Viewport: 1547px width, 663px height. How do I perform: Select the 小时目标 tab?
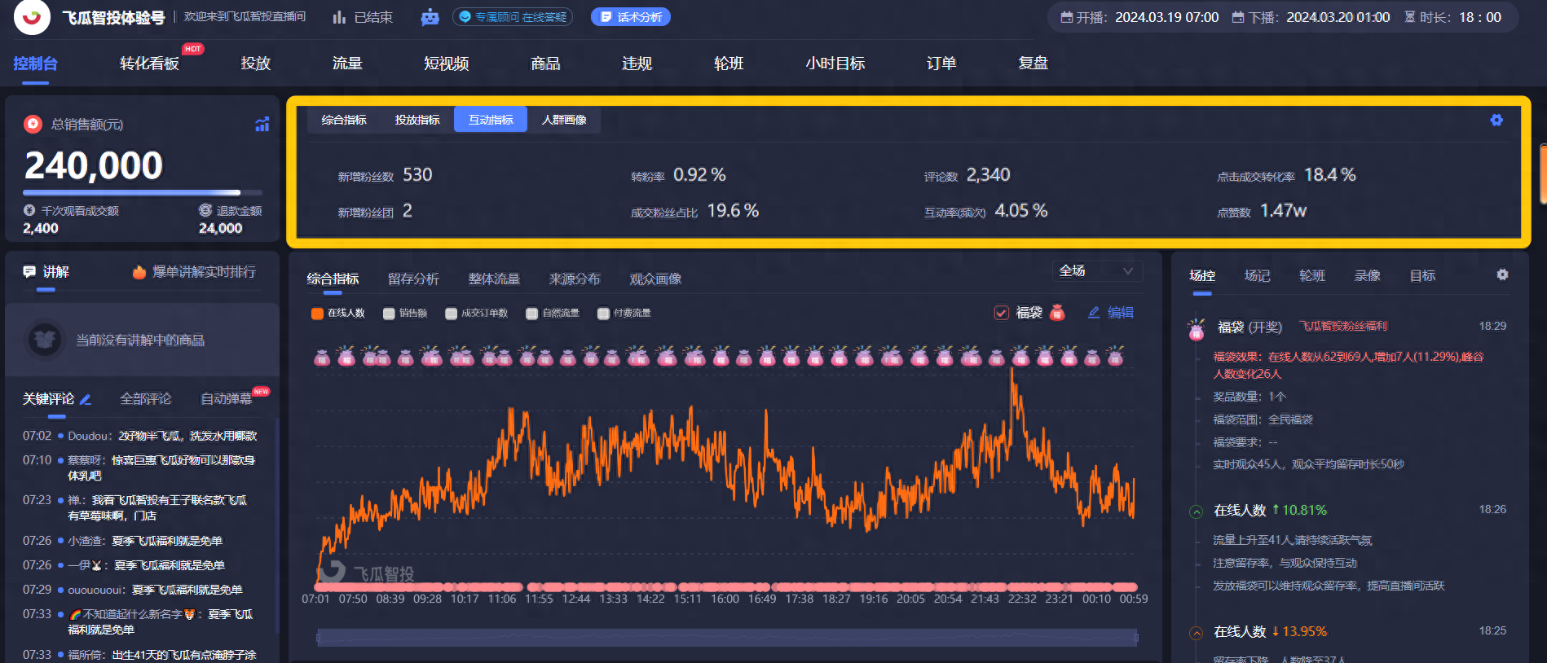[835, 64]
